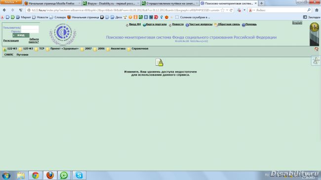Image resolution: width=321 pixels, height=180 pixels.
Task: Open the Карта портала site map link
Action: point(156,24)
